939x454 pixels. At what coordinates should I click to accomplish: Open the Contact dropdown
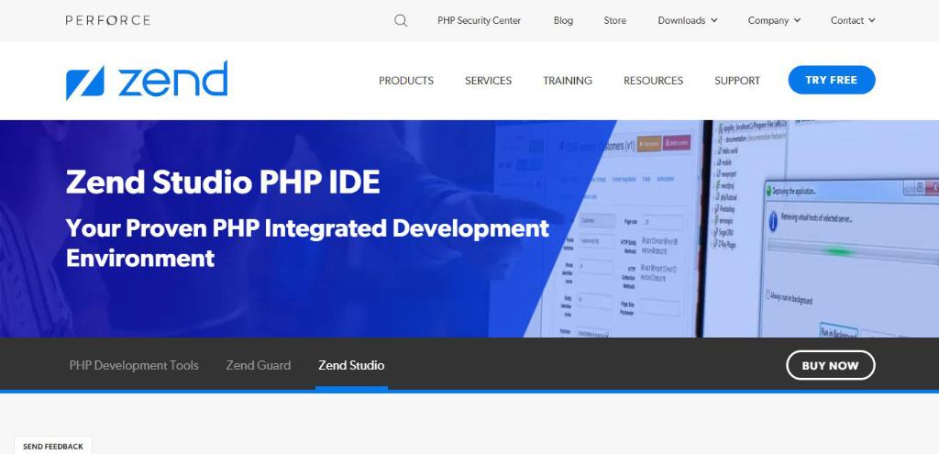(x=853, y=20)
